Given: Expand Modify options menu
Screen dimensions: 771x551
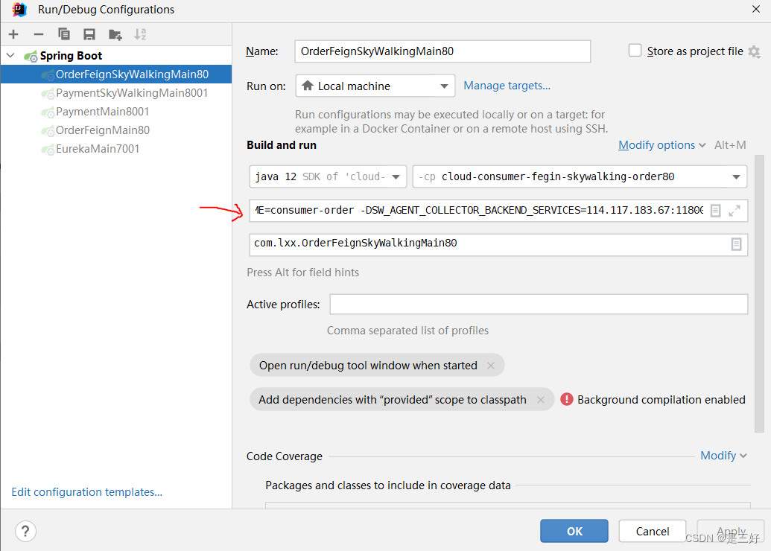Looking at the screenshot, I should click(x=661, y=145).
